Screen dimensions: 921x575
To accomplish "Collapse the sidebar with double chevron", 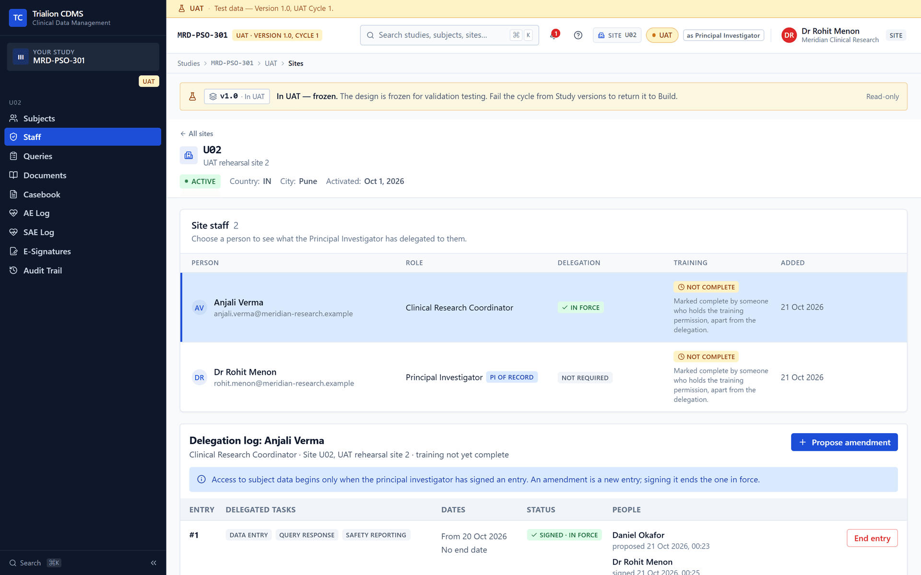I will 153,563.
